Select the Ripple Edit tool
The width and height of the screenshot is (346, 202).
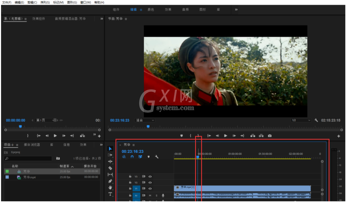(110, 162)
